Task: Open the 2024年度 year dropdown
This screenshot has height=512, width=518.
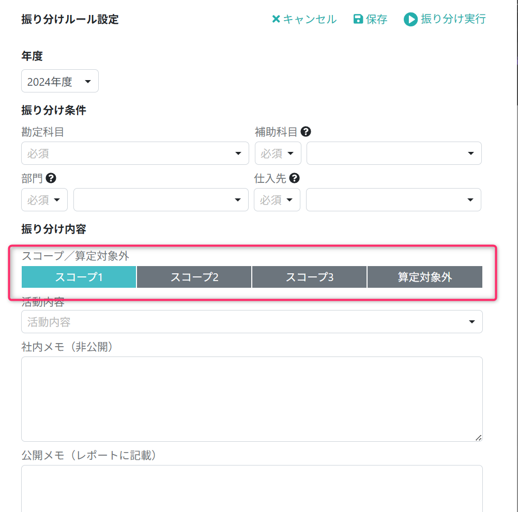Action: 60,81
